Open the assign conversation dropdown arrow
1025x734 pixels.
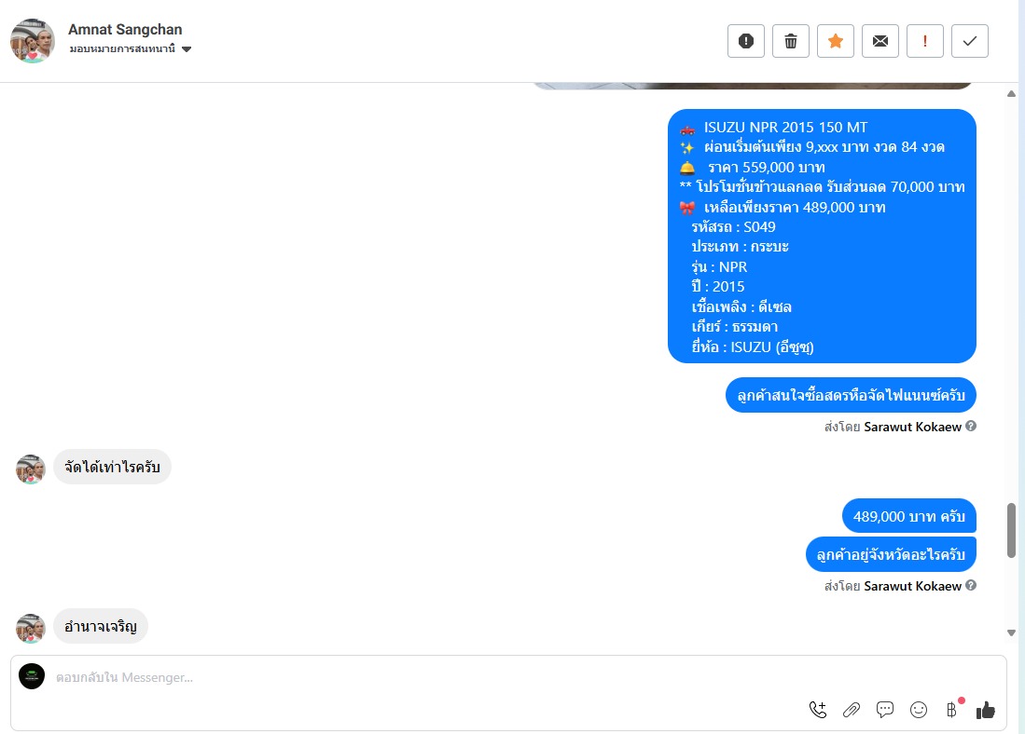[187, 49]
